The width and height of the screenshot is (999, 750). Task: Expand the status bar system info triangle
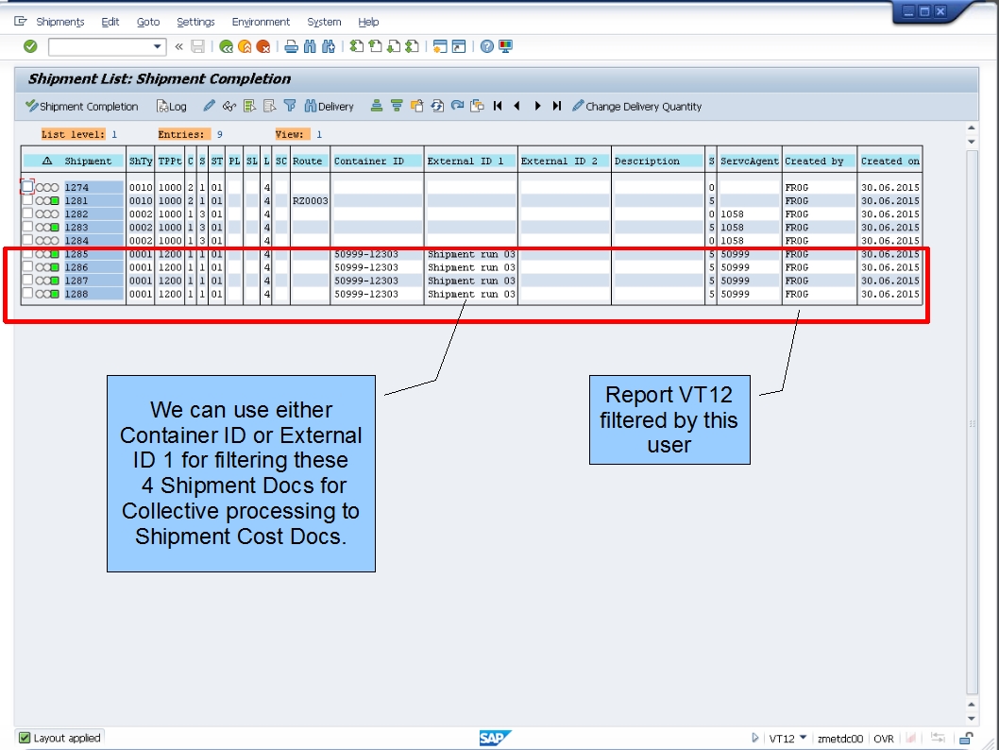click(755, 738)
